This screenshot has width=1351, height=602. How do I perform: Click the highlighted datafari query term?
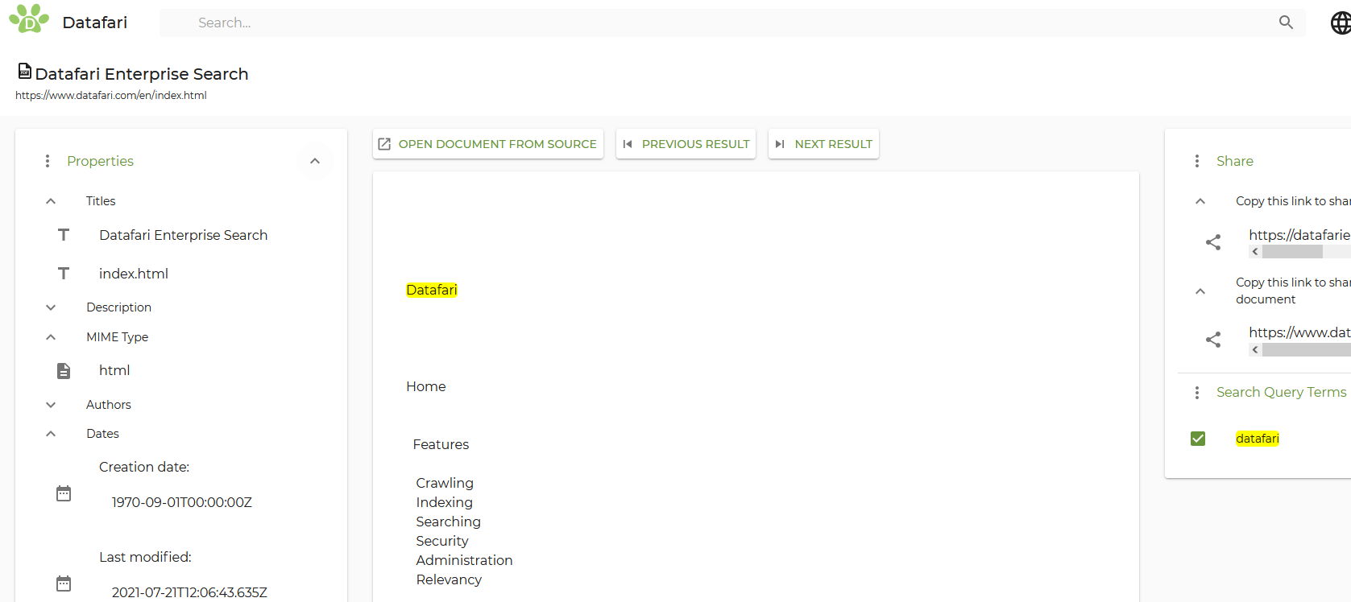1258,439
